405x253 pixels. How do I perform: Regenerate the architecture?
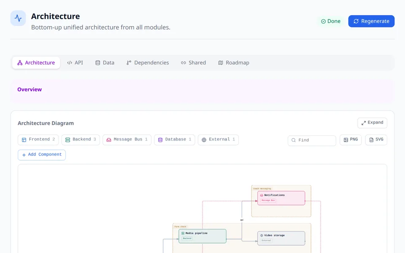(x=371, y=21)
